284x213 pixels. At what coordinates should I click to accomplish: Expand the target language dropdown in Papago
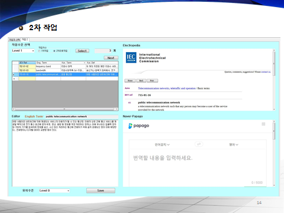click(234, 144)
